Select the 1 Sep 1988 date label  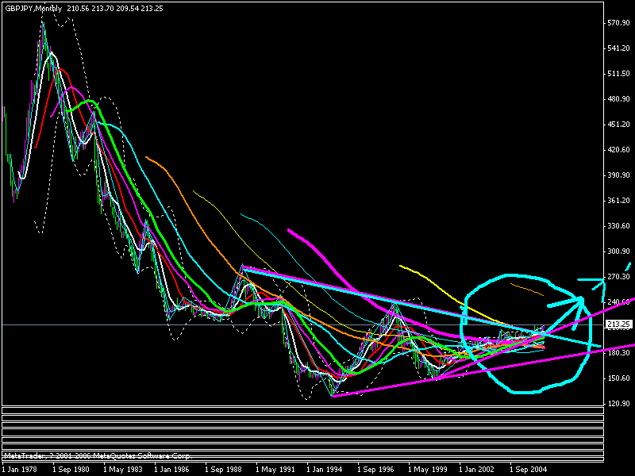click(224, 469)
